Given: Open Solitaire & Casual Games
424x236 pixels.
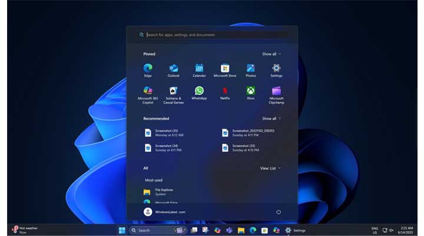Looking at the screenshot, I should point(173,95).
